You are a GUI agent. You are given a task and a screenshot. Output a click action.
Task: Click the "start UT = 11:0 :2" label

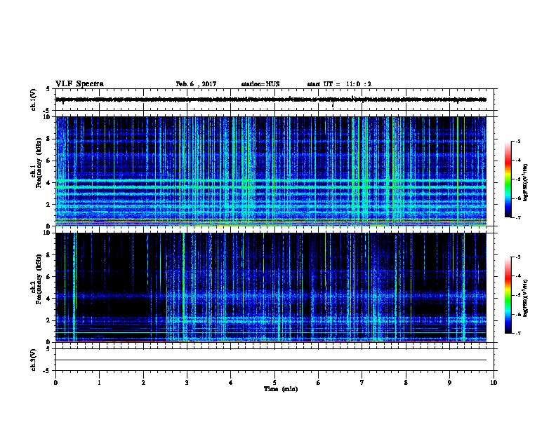(x=339, y=84)
